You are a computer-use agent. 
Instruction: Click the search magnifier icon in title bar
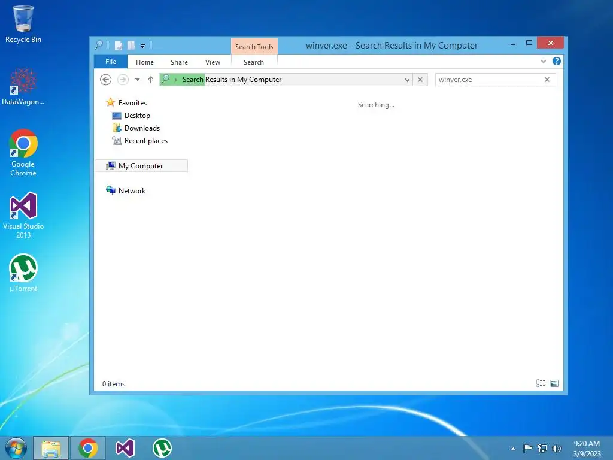click(x=99, y=46)
